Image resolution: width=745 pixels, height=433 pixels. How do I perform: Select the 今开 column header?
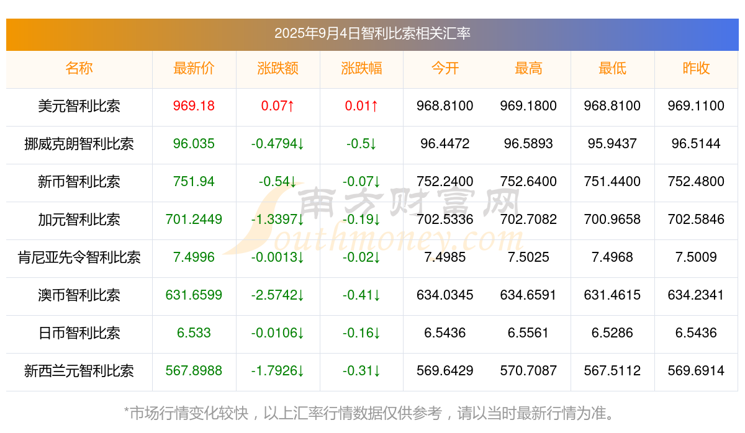coord(445,68)
